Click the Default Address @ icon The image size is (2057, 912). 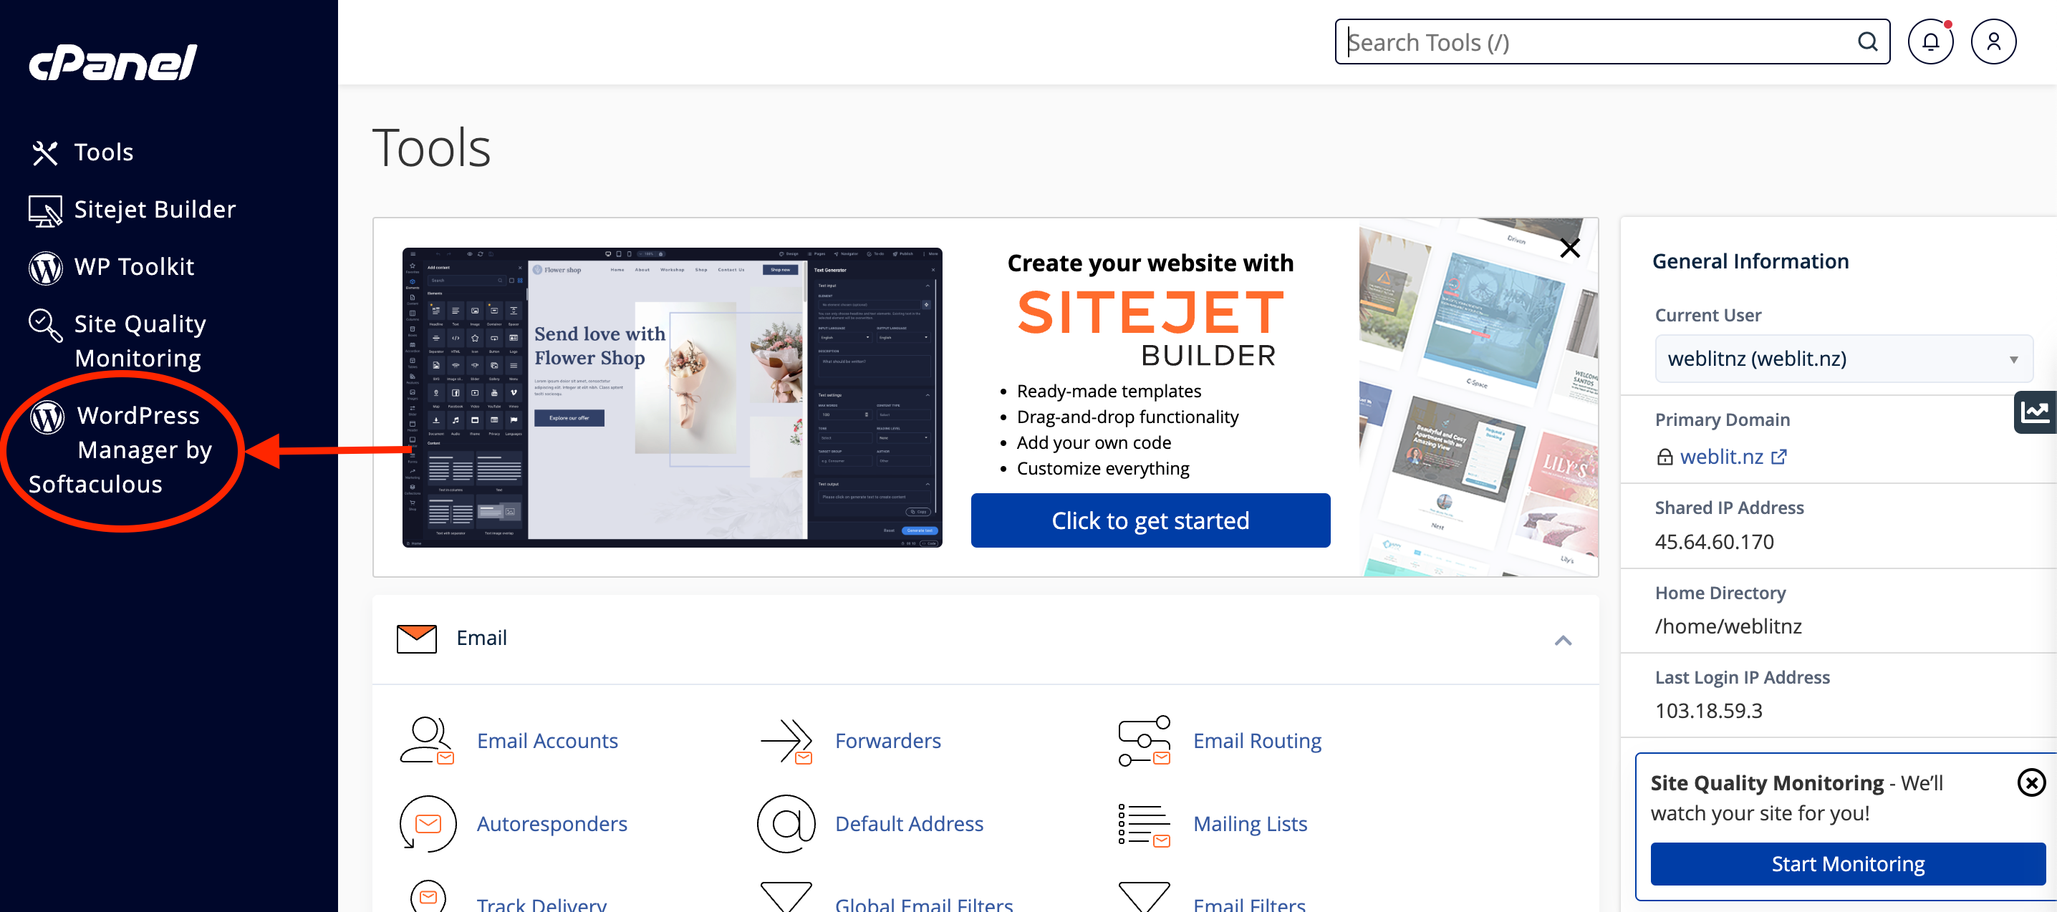[786, 823]
